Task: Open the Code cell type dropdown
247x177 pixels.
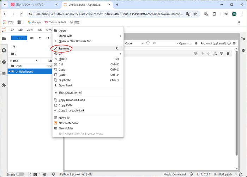Action: pyautogui.click(x=134, y=43)
